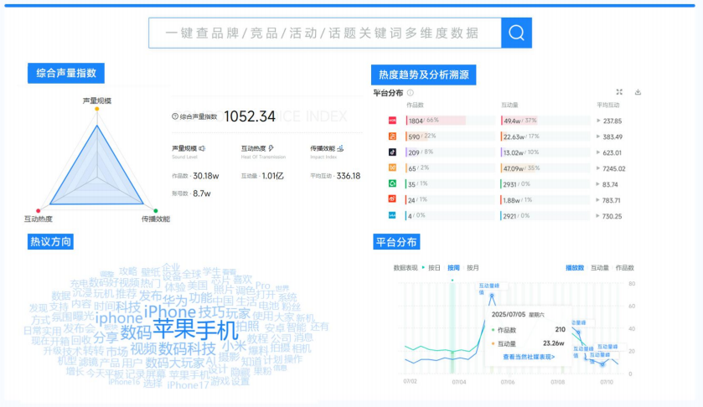Image resolution: width=703 pixels, height=407 pixels.
Task: Click the top 互动量峰值 peak marker on chart
Action: click(x=492, y=296)
